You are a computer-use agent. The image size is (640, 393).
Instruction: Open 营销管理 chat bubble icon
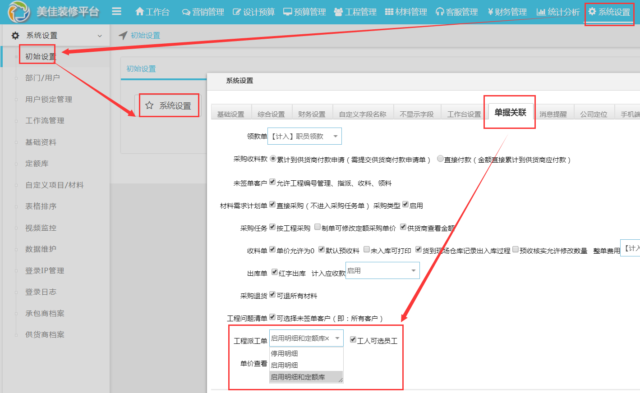[186, 12]
